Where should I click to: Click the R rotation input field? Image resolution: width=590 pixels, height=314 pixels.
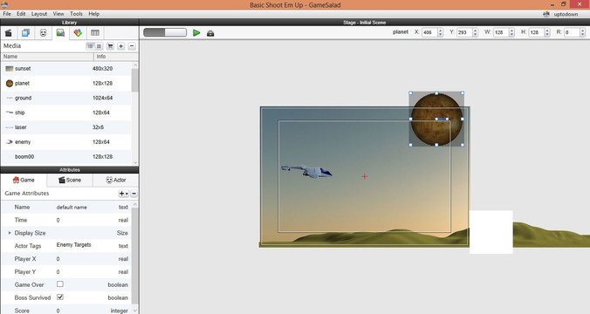coord(572,32)
